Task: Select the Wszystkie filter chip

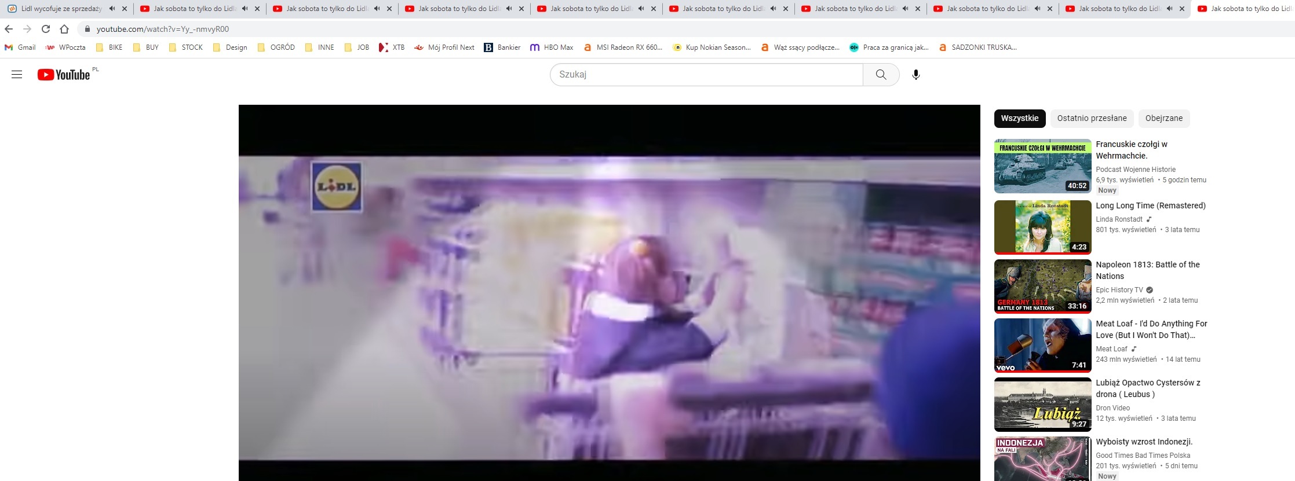Action: (x=1020, y=119)
